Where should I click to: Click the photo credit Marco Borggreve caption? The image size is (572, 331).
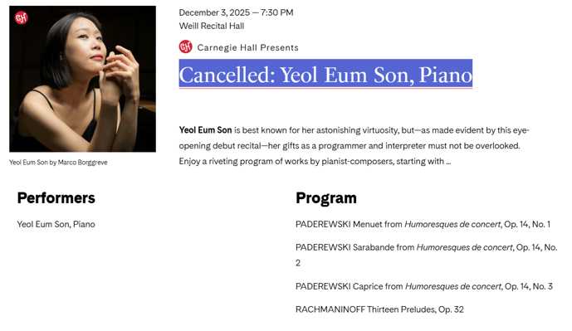click(58, 163)
